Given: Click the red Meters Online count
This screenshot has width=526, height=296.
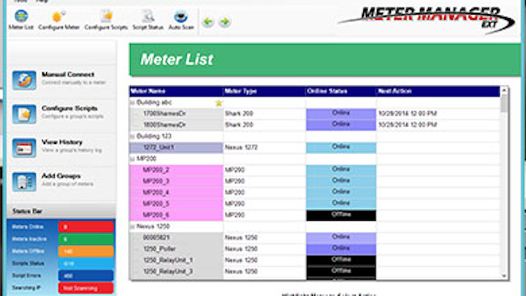Looking at the screenshot, I should 86,227.
